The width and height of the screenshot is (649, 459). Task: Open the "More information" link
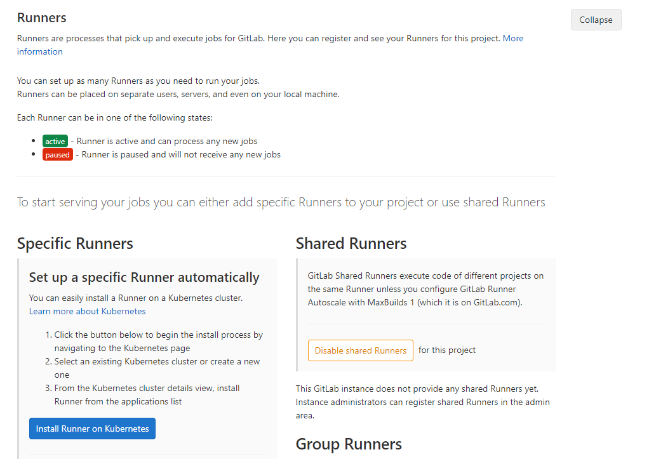[513, 38]
